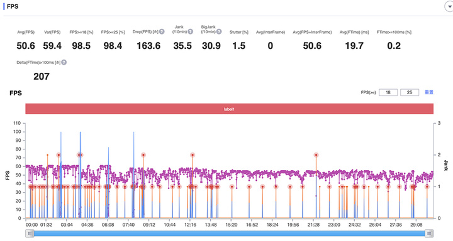Image resolution: width=453 pixels, height=241 pixels.
Task: Click the FTime>=100ms [%] value 0.2
Action: (394, 46)
